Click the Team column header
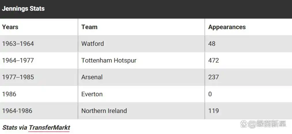This screenshot has height=134, width=292. click(x=89, y=27)
